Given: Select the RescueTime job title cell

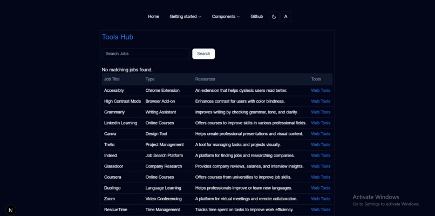Looking at the screenshot, I should 115,210.
